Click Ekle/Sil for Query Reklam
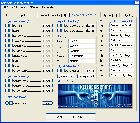 [47, 81]
